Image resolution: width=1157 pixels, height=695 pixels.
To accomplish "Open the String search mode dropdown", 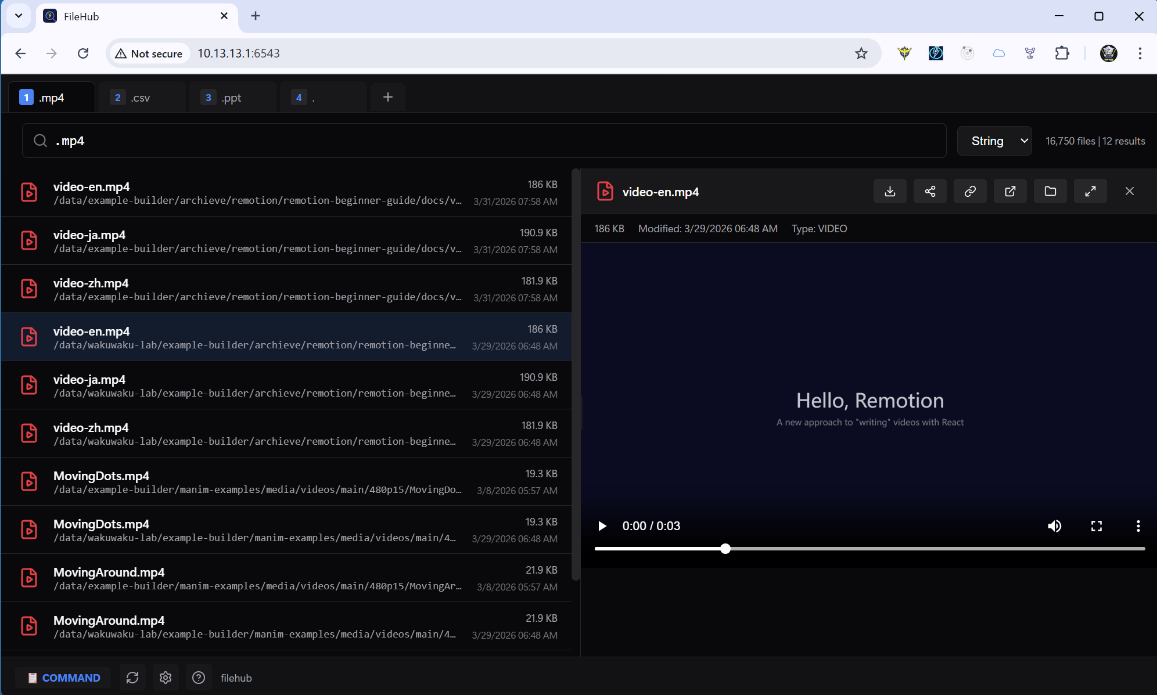I will (x=994, y=141).
